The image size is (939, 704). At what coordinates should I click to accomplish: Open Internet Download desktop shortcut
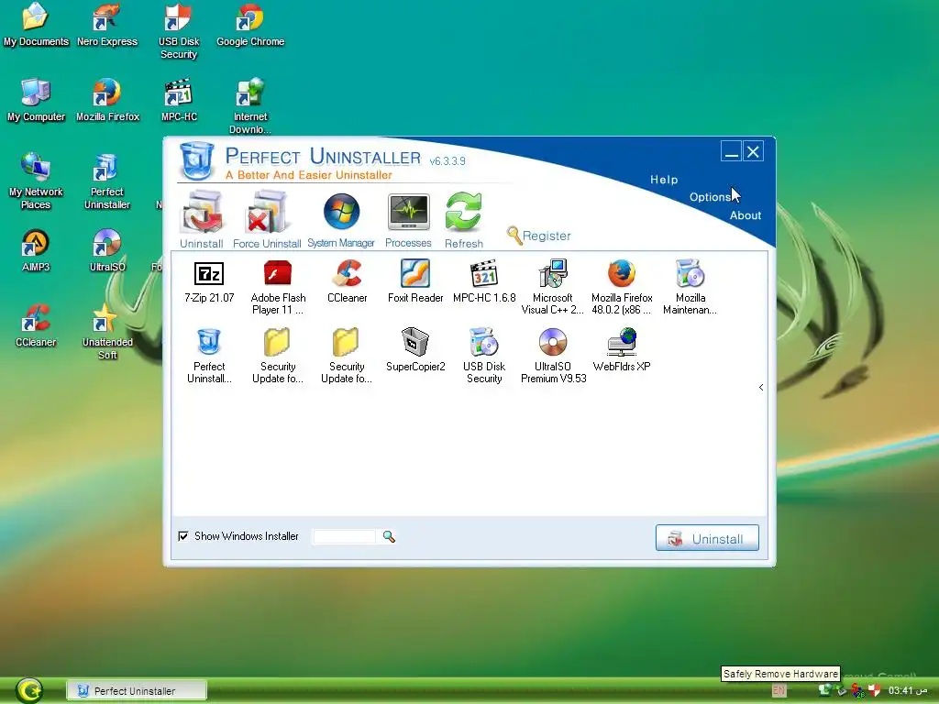pyautogui.click(x=250, y=106)
